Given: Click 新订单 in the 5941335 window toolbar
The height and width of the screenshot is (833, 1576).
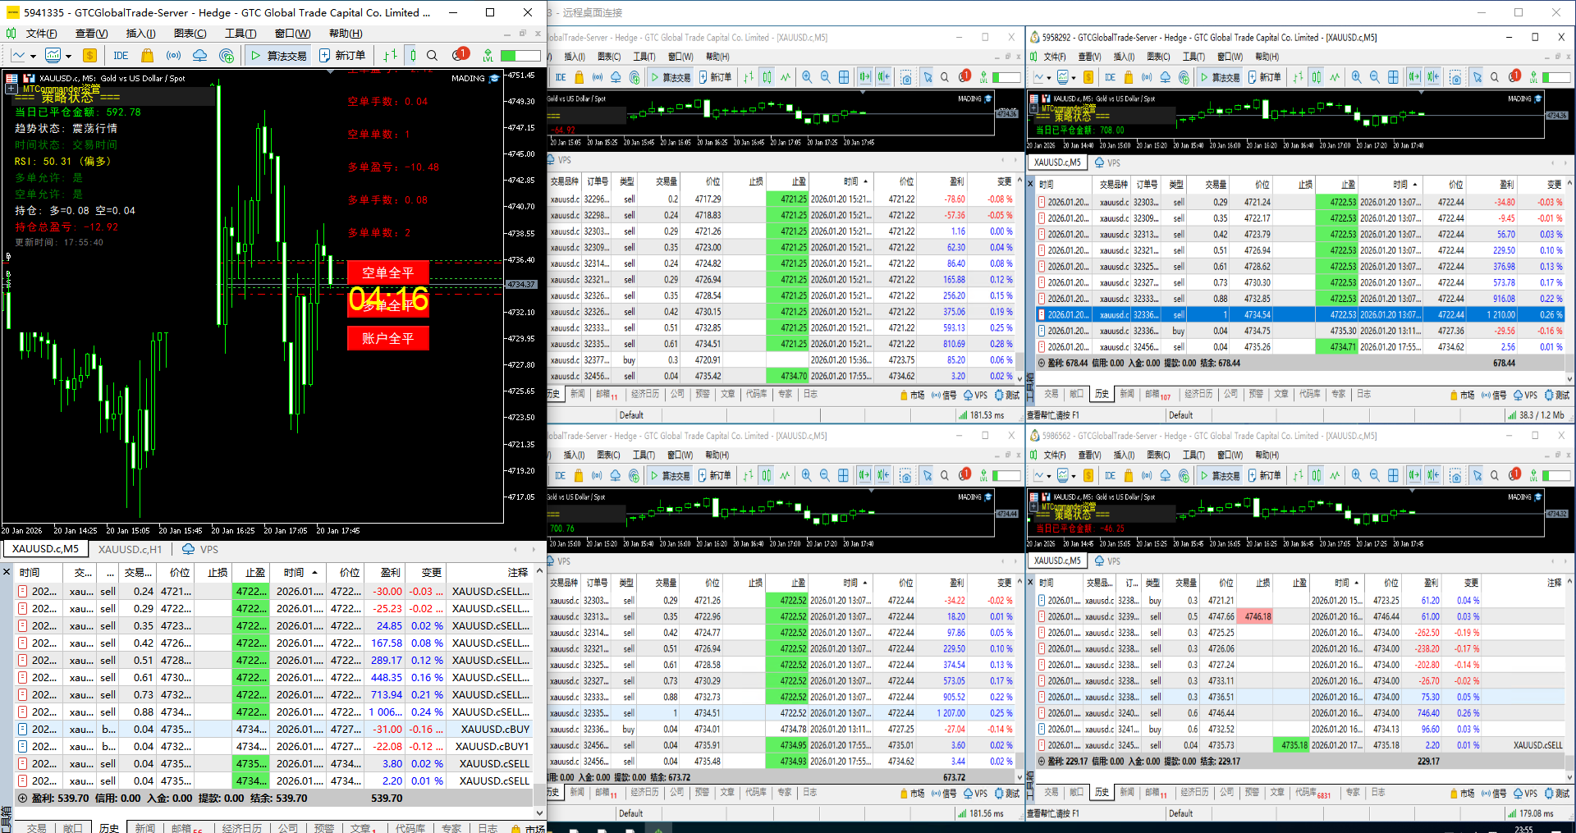Looking at the screenshot, I should [x=342, y=56].
